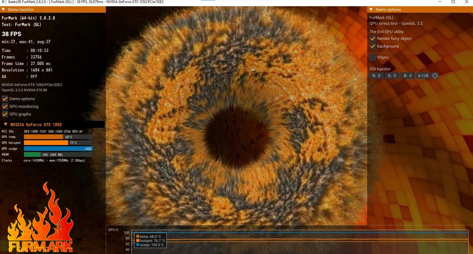Disable Render furry object
The height and width of the screenshot is (254, 473).
[x=373, y=38]
